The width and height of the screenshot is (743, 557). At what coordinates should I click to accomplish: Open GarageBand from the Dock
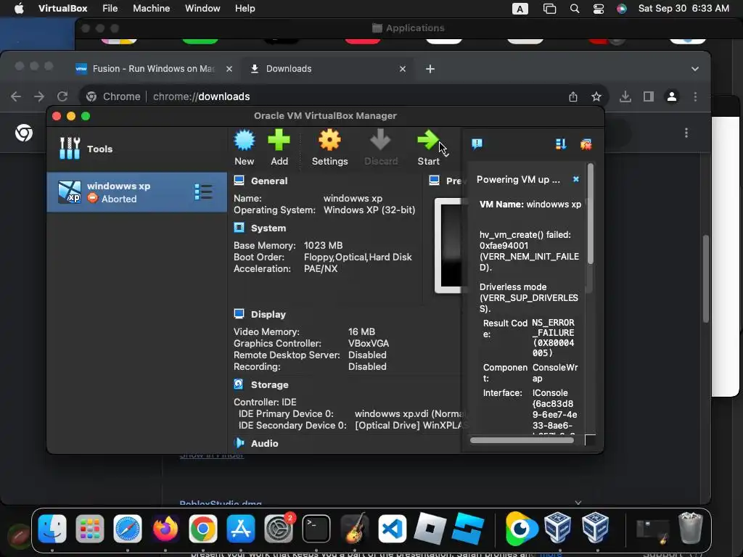(x=354, y=529)
